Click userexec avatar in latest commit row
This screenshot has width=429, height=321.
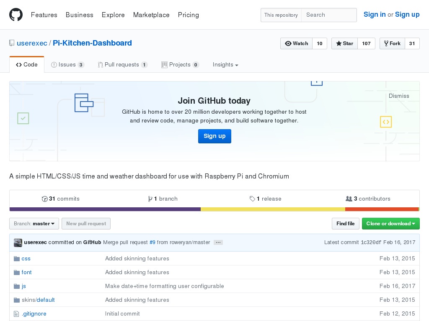click(x=18, y=243)
